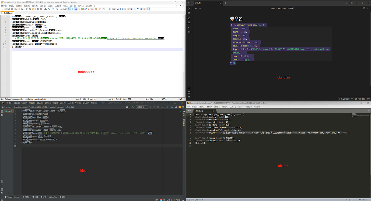Click assets breadcrumb in Obsidian

pos(273,8)
